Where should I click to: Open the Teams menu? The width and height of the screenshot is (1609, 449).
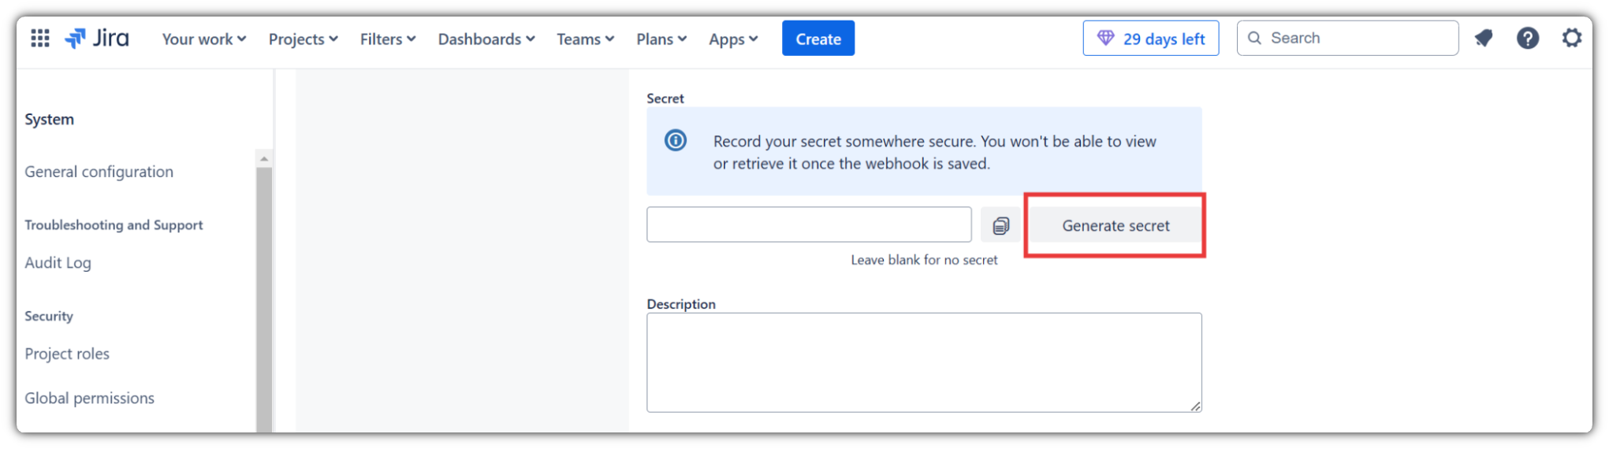pyautogui.click(x=586, y=39)
